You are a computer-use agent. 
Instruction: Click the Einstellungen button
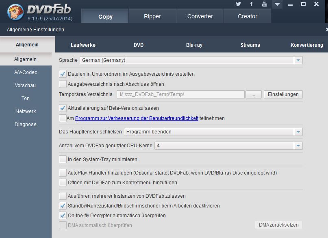point(283,94)
